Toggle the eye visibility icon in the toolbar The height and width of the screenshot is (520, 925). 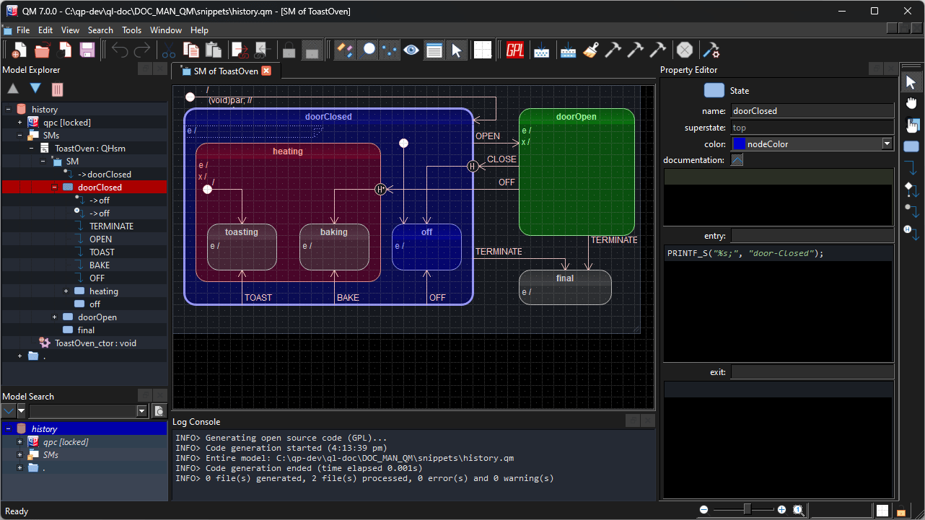[411, 50]
